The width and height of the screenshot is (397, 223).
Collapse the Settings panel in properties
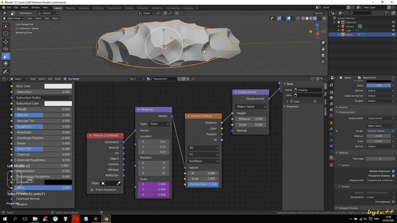pyautogui.click(x=343, y=153)
